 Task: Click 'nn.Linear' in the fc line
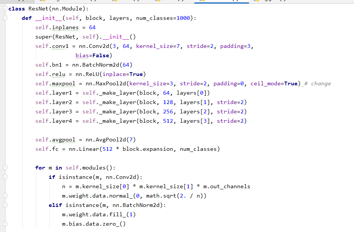click(x=84, y=149)
